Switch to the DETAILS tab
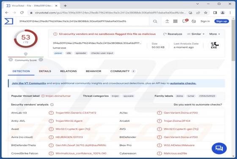Image resolution: width=237 pixels, height=159 pixels. click(x=45, y=71)
